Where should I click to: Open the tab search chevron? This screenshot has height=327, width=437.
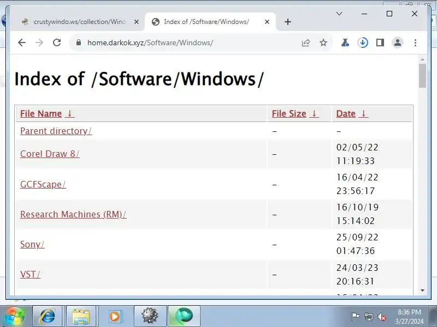(339, 14)
